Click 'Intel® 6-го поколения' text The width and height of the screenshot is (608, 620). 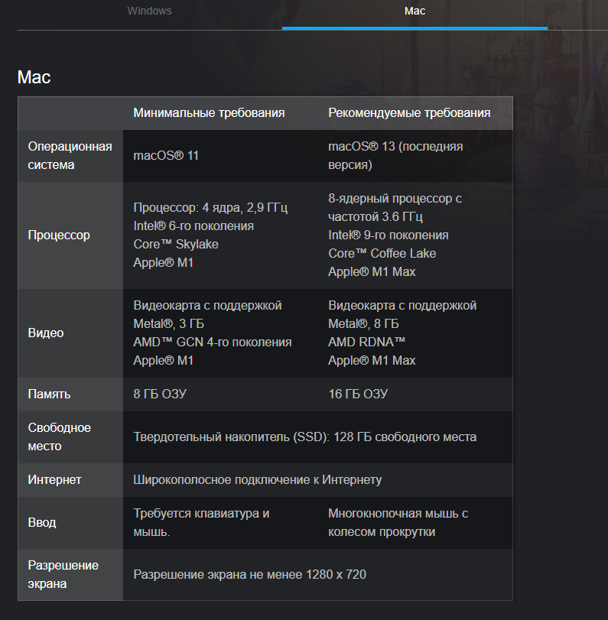pos(193,226)
